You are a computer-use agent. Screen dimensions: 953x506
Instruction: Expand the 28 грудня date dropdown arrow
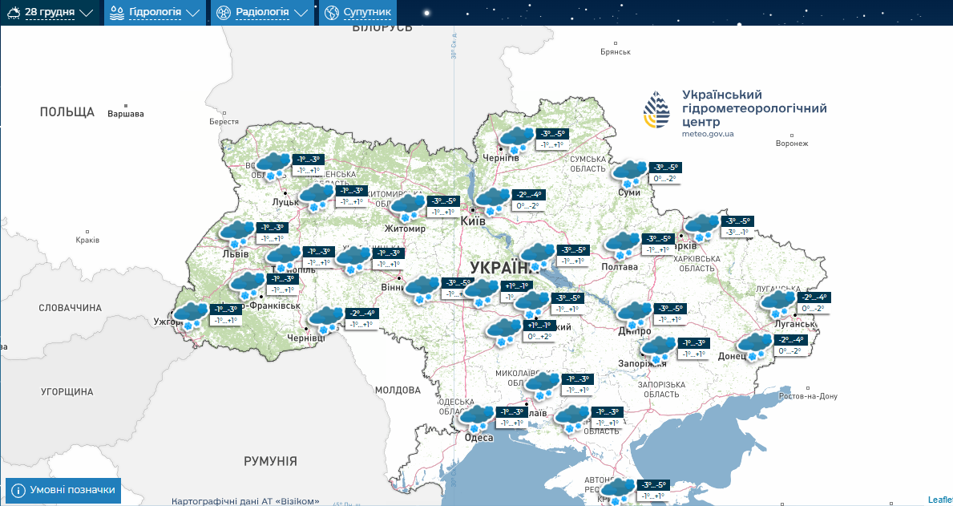pyautogui.click(x=87, y=14)
